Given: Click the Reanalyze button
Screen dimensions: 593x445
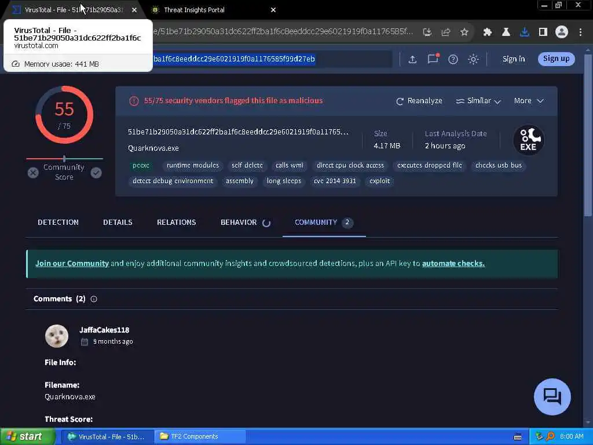Looking at the screenshot, I should click(x=419, y=101).
